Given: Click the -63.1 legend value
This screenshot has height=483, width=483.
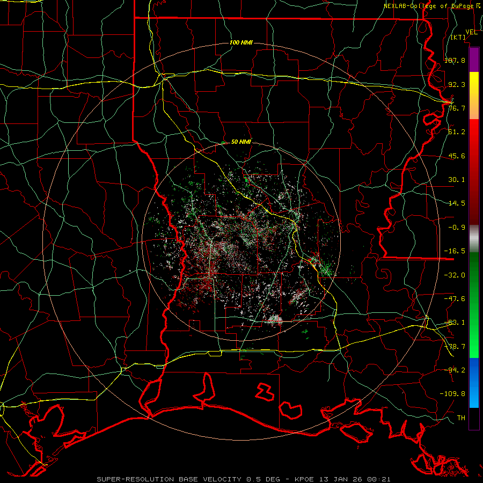Looking at the screenshot, I should click(x=455, y=323).
